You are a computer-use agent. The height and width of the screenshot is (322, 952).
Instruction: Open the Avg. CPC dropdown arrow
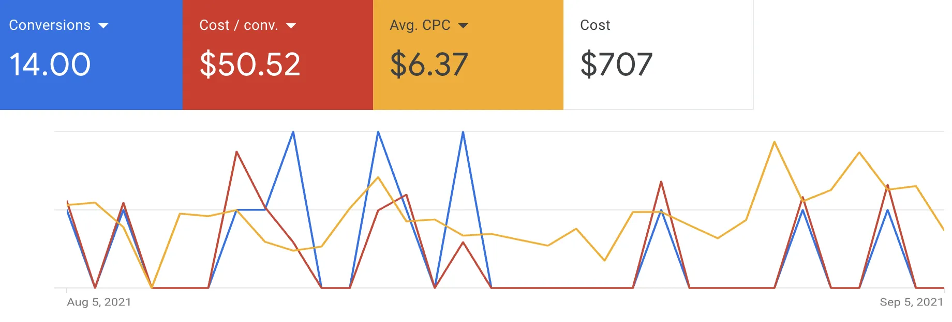click(x=463, y=26)
